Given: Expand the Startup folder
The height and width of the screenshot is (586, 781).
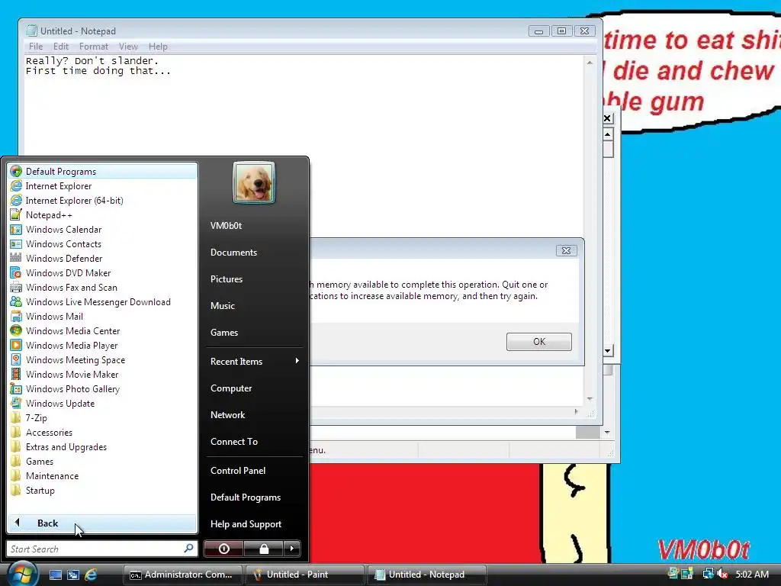Looking at the screenshot, I should pyautogui.click(x=103, y=491).
